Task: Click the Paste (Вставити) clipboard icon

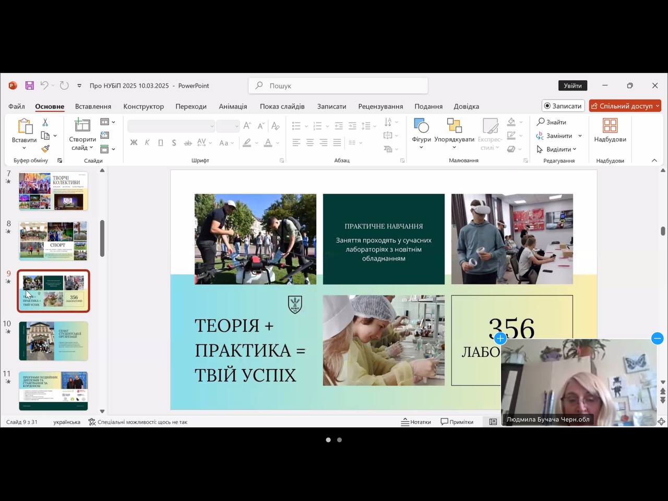Action: [x=24, y=126]
